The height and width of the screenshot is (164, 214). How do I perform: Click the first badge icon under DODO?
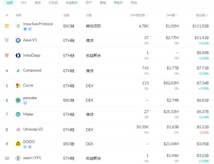pyautogui.click(x=25, y=147)
